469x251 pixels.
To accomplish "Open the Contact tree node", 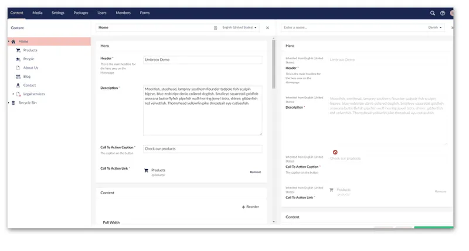I will coord(29,85).
